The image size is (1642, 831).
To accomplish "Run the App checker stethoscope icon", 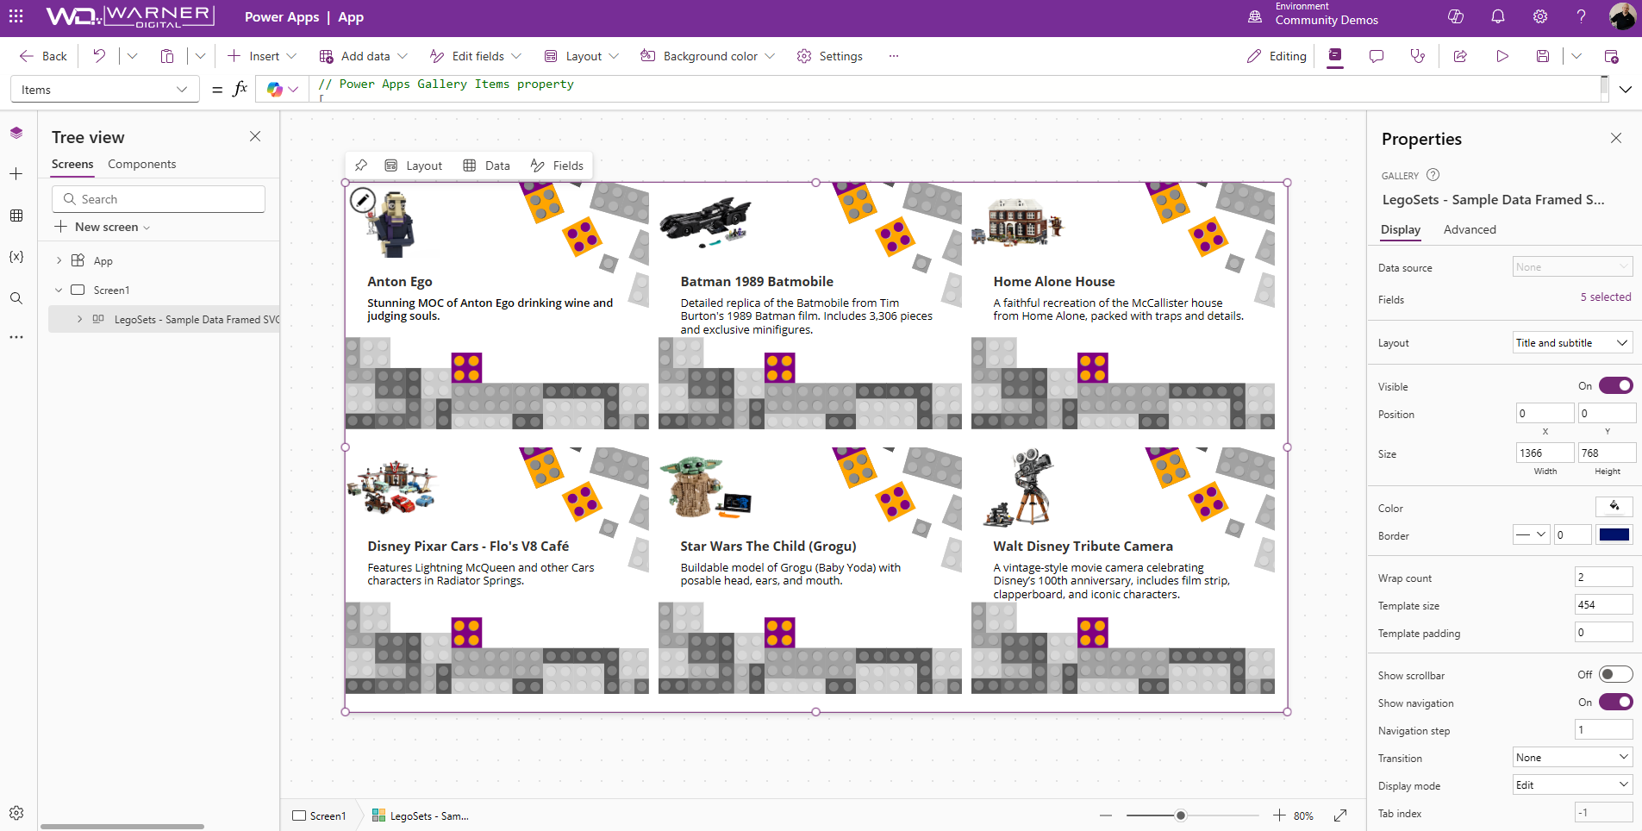I will click(1418, 56).
